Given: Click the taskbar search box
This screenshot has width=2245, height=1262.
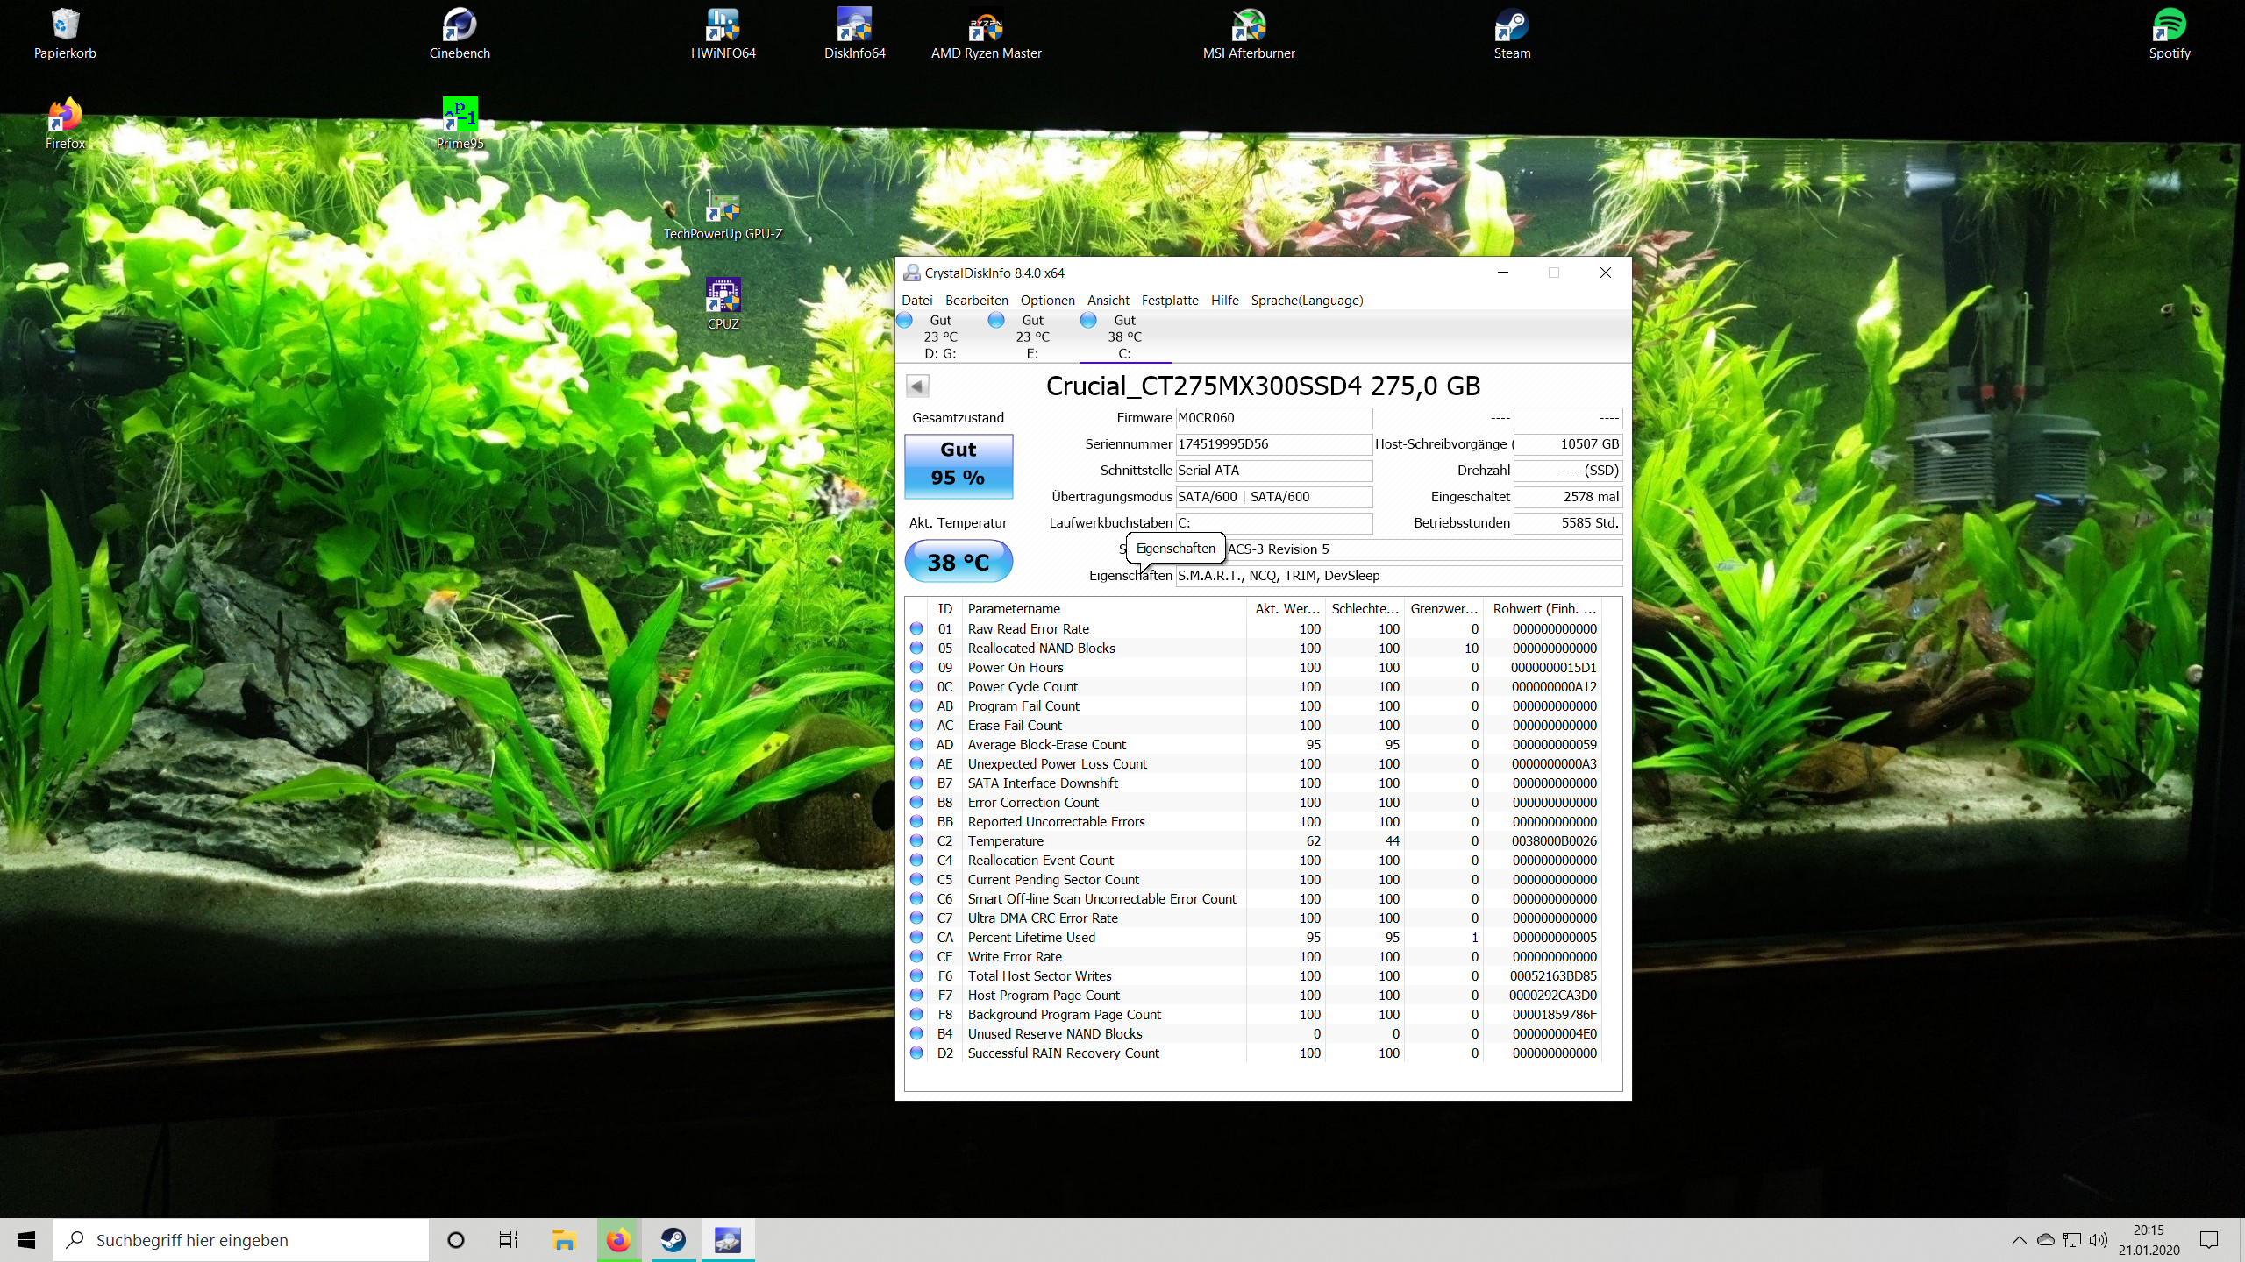Looking at the screenshot, I should click(241, 1239).
